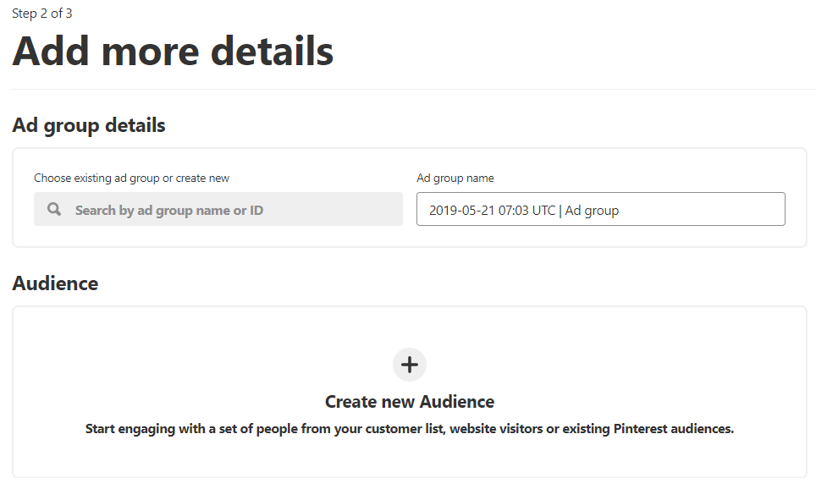This screenshot has width=816, height=478.
Task: Click the Audience section heading
Action: tap(55, 283)
